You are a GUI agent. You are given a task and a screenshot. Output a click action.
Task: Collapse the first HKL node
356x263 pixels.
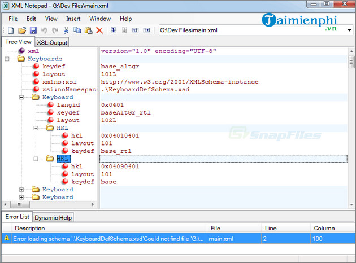pos(36,128)
